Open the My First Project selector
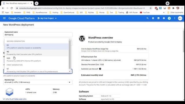 point(47,18)
